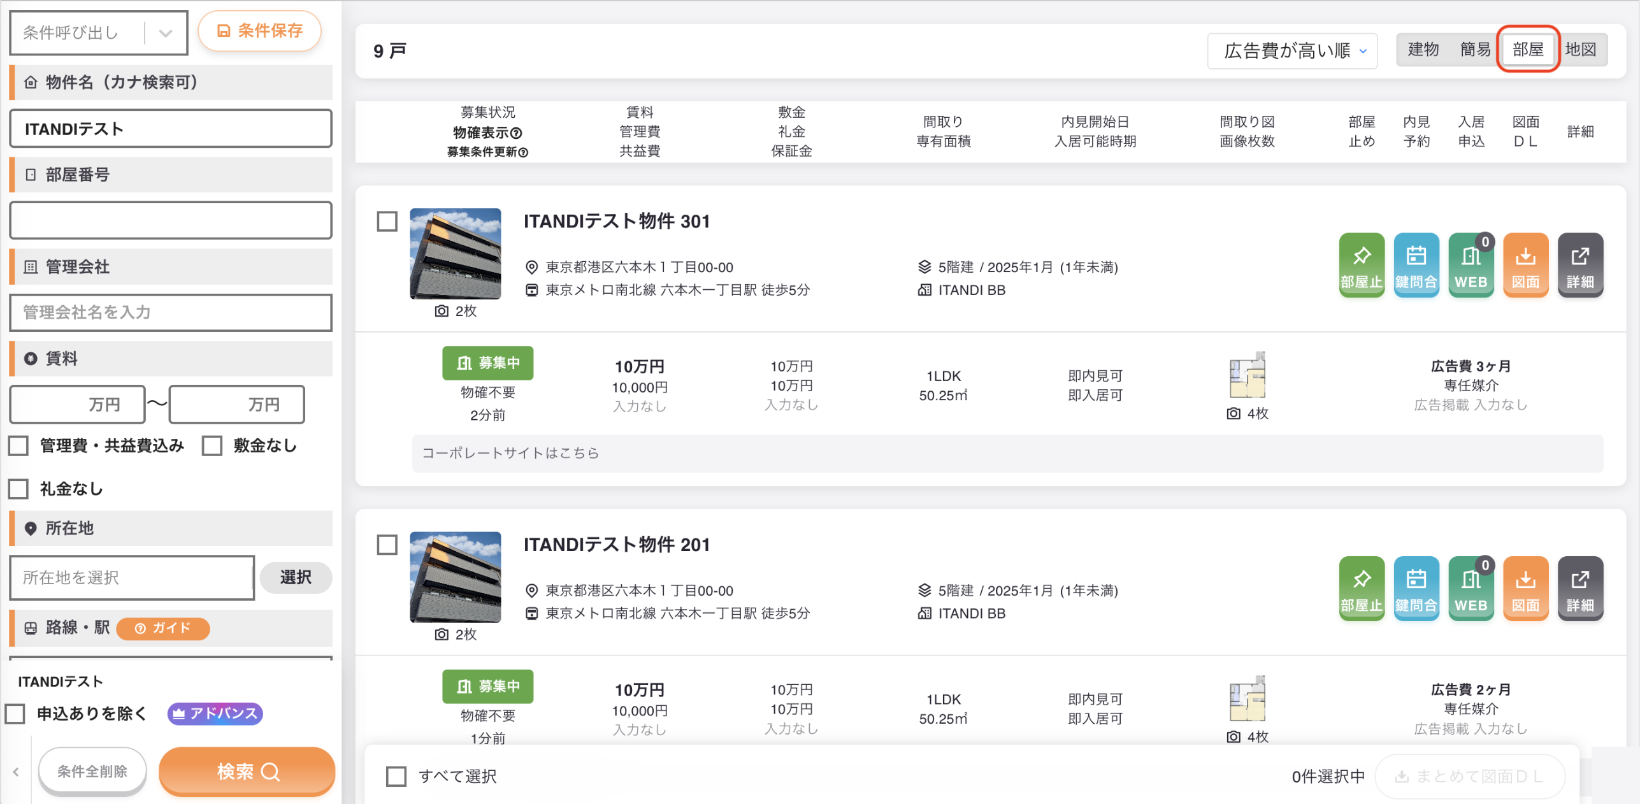Click the 検索 search button
This screenshot has height=804, width=1640.
(x=247, y=772)
